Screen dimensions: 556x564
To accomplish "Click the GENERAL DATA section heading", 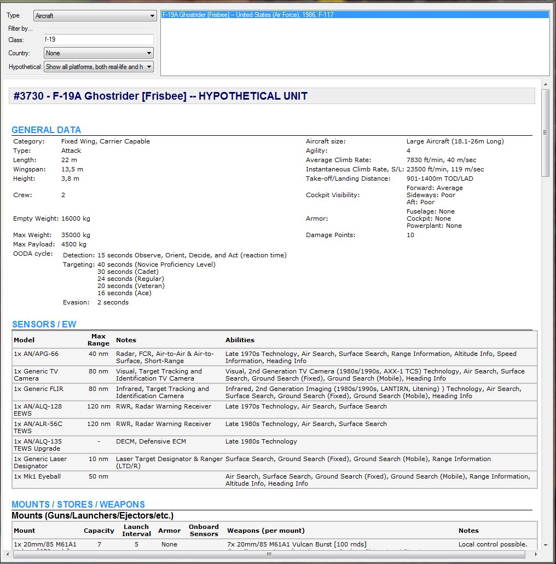I will [47, 130].
